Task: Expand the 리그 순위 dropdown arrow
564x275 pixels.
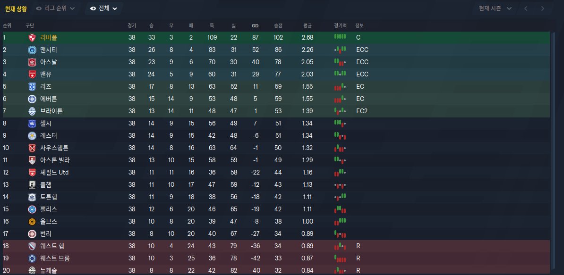Action: click(x=72, y=8)
